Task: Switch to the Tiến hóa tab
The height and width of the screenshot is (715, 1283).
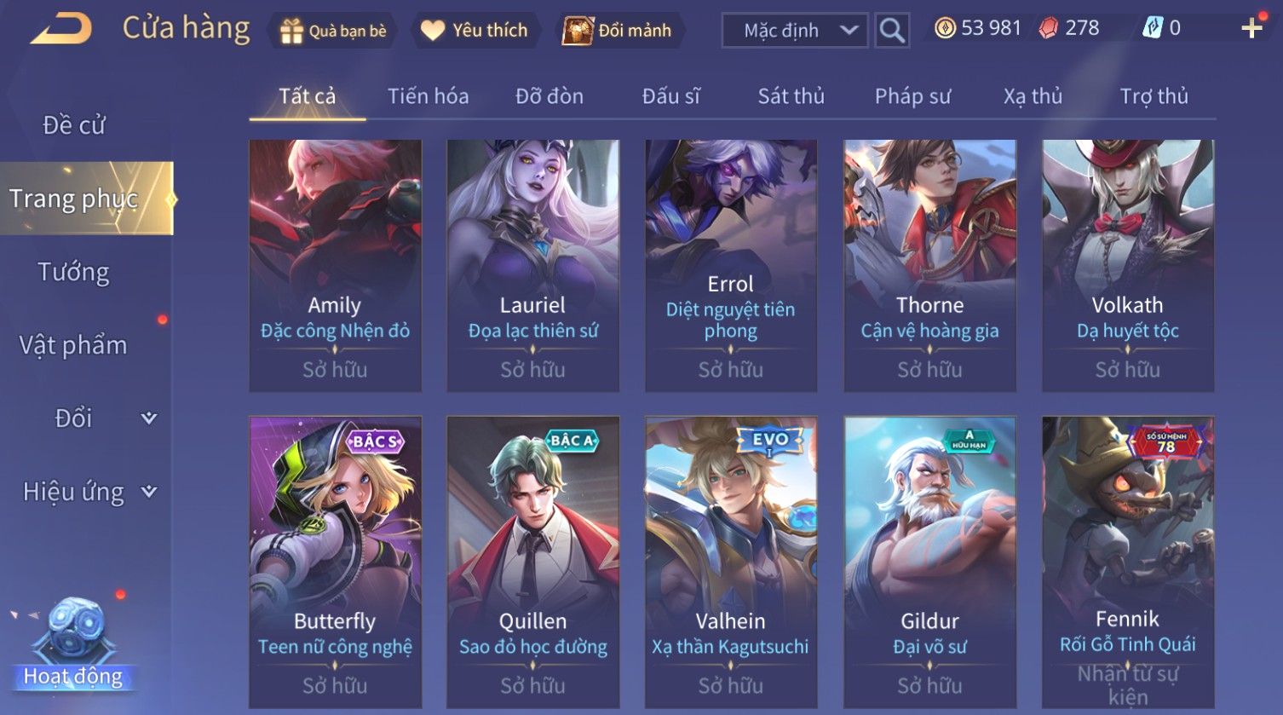Action: [429, 96]
